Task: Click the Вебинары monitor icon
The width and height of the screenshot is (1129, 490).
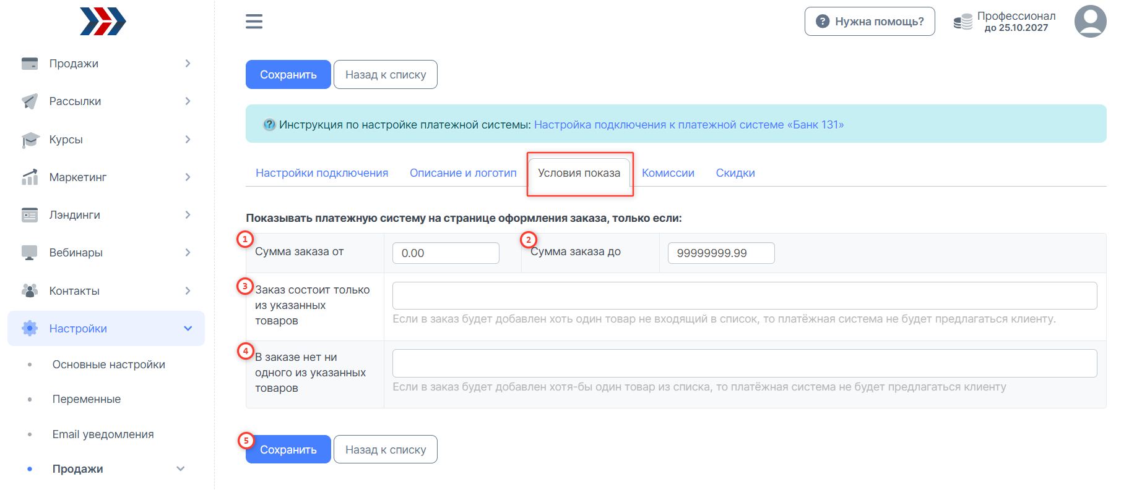Action: (30, 253)
